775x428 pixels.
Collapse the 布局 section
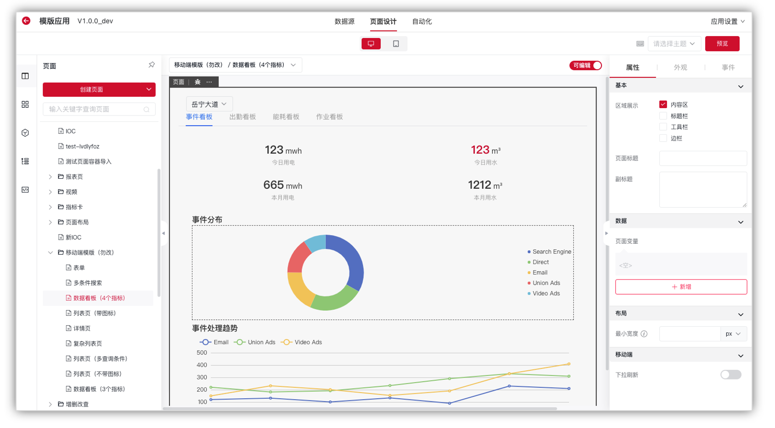tap(741, 315)
